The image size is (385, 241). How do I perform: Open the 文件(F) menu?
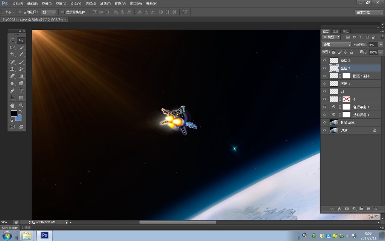click(17, 4)
